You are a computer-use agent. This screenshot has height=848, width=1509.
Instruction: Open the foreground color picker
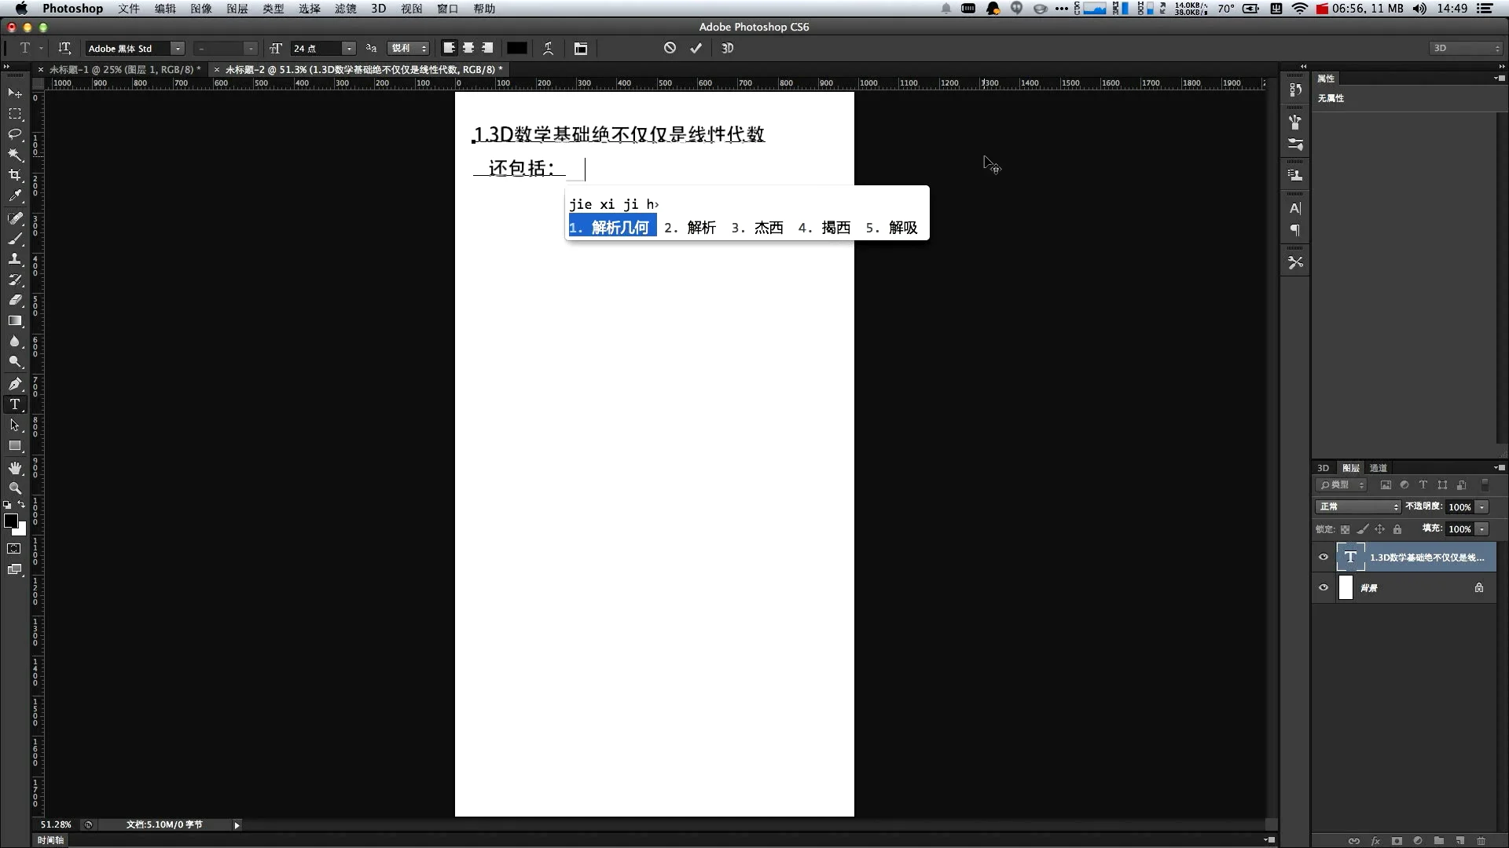pyautogui.click(x=11, y=521)
